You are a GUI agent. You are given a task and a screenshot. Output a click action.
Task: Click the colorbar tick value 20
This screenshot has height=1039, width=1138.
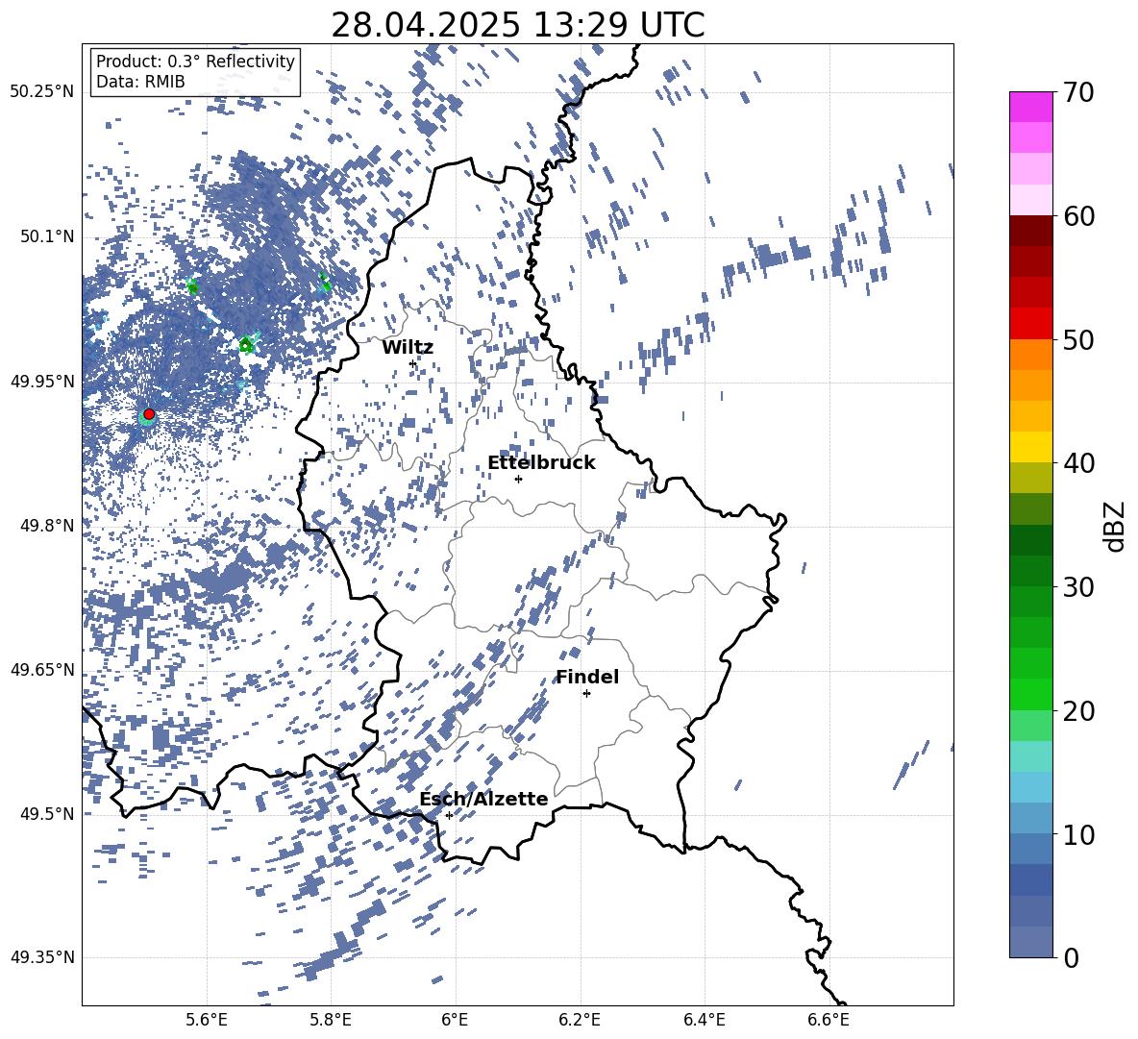pyautogui.click(x=1078, y=710)
